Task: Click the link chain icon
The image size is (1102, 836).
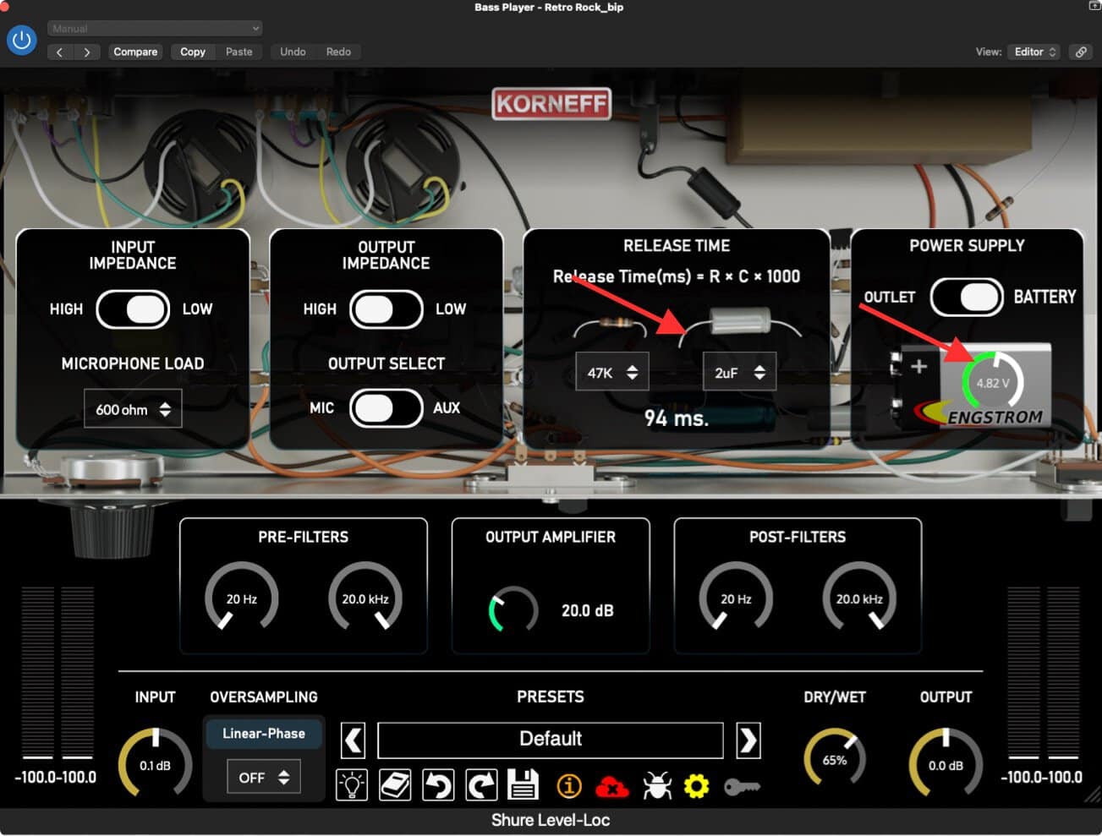Action: (x=1081, y=52)
